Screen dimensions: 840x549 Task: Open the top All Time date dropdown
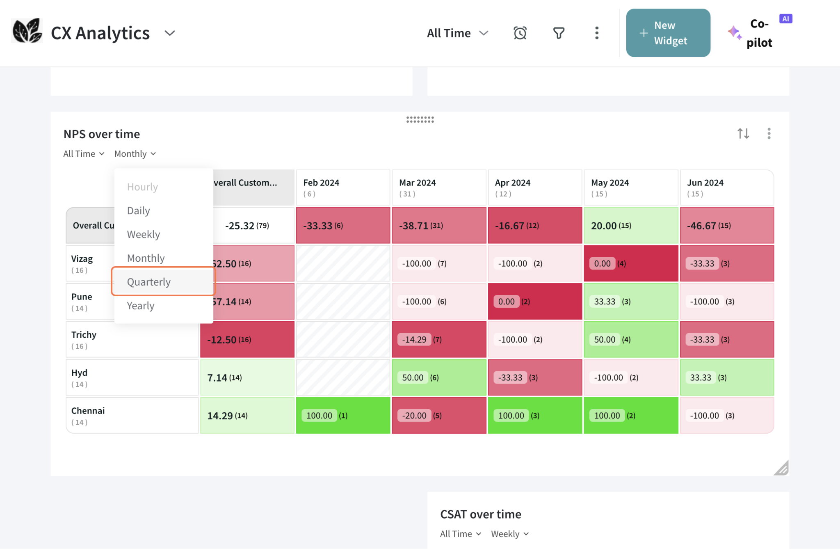click(x=457, y=33)
